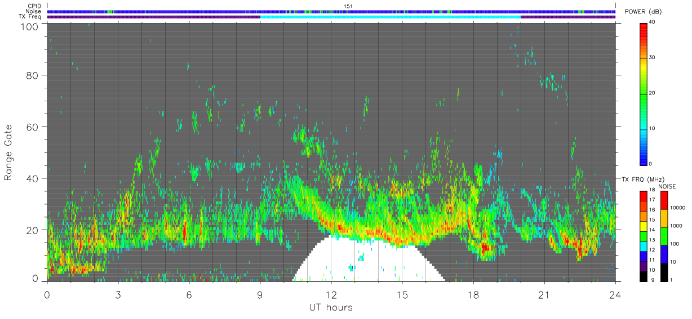Click the 10000 label on the NOISE scale
This screenshot has height=319, width=692.
tap(677, 208)
